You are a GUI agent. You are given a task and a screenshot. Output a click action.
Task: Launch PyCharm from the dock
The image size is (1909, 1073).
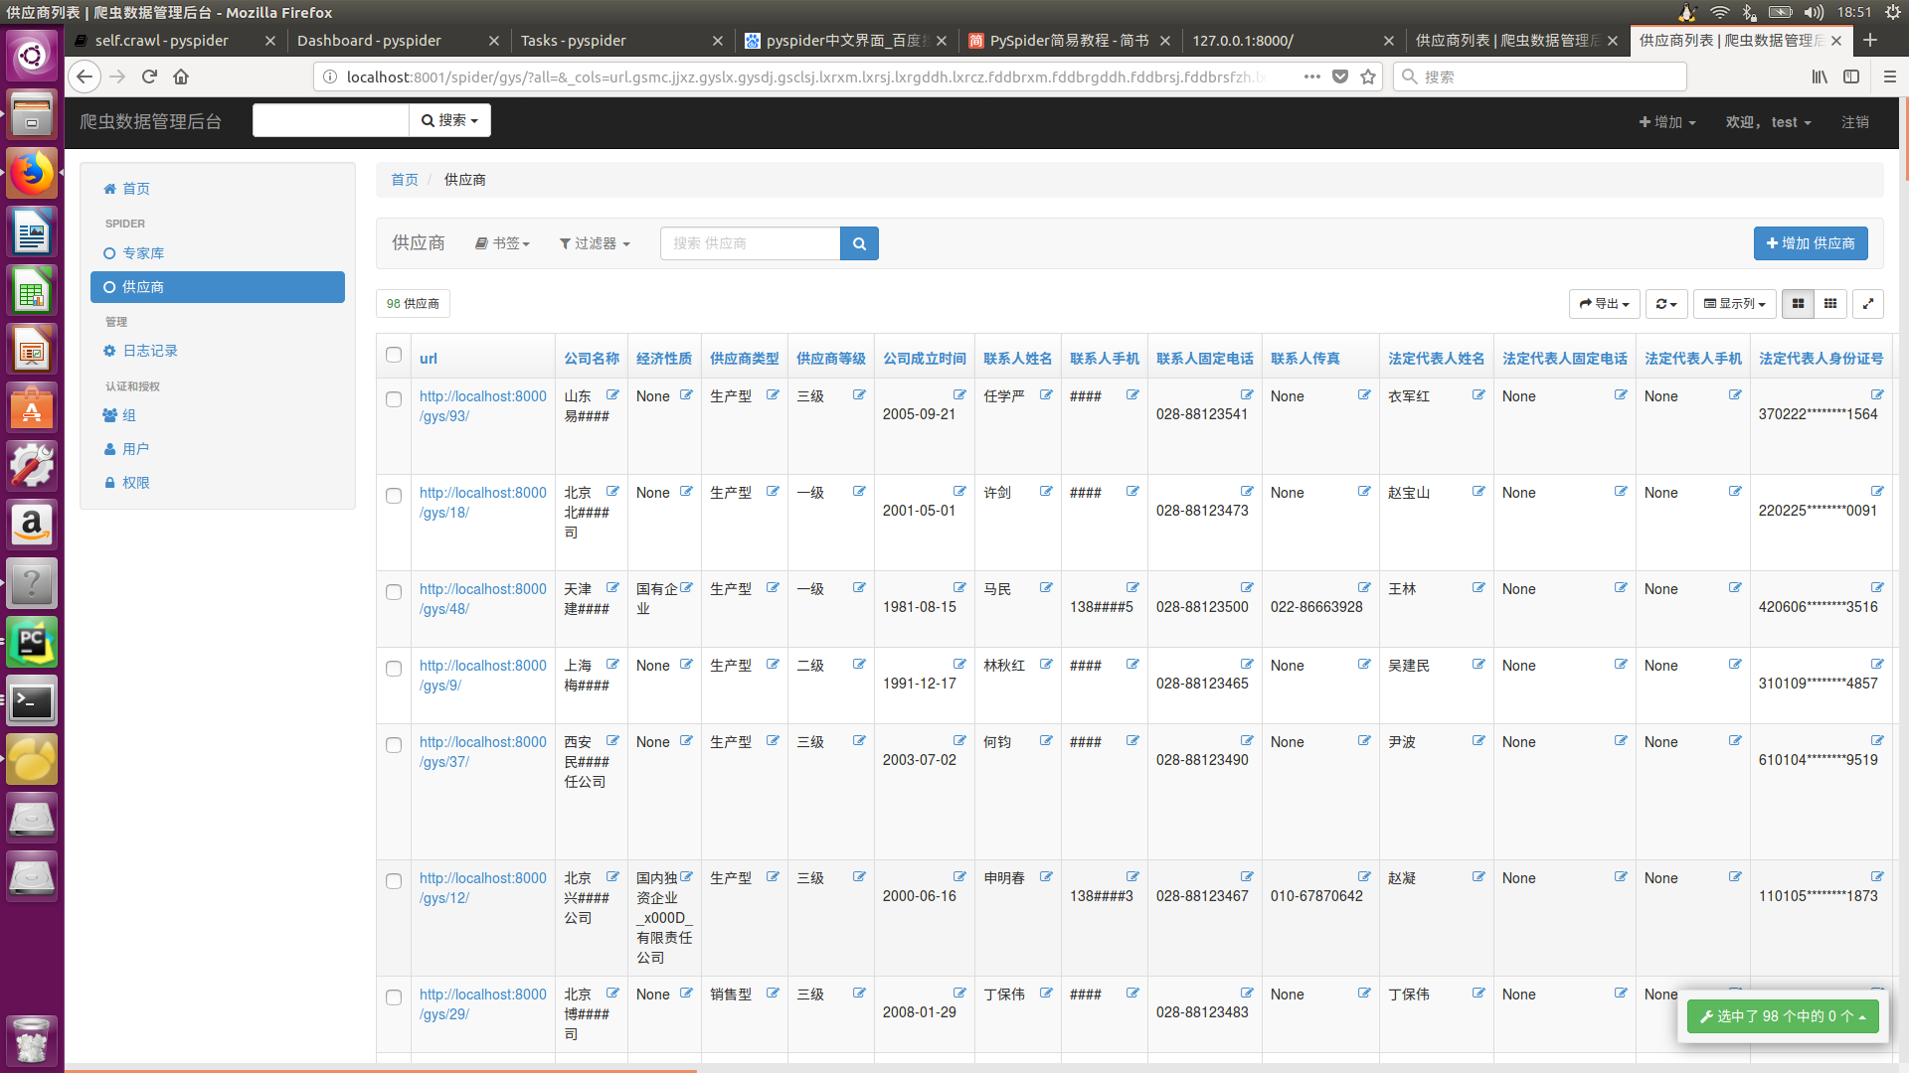[x=32, y=642]
